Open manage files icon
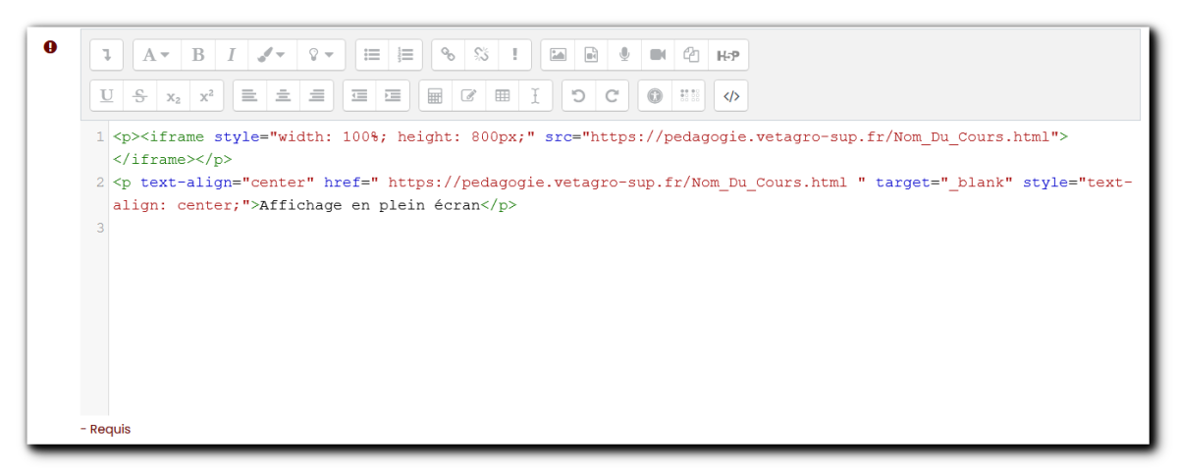Image resolution: width=1178 pixels, height=473 pixels. pyautogui.click(x=691, y=55)
